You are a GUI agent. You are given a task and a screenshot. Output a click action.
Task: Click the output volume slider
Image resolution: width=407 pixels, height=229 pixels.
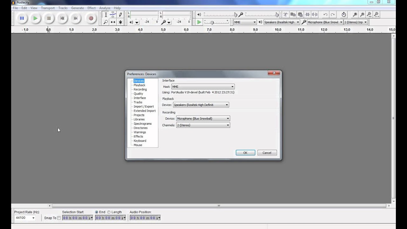click(x=220, y=15)
